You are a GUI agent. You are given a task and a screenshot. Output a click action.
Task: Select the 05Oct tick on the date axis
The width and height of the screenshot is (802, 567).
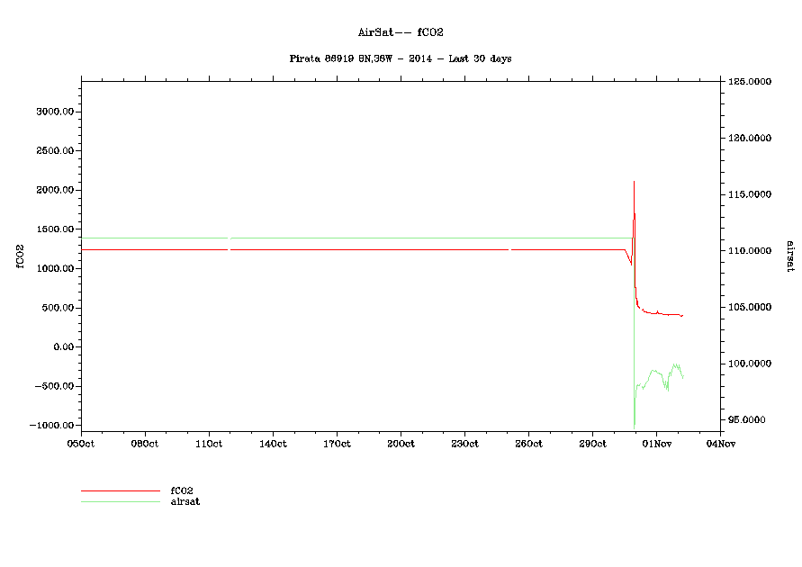pos(81,444)
